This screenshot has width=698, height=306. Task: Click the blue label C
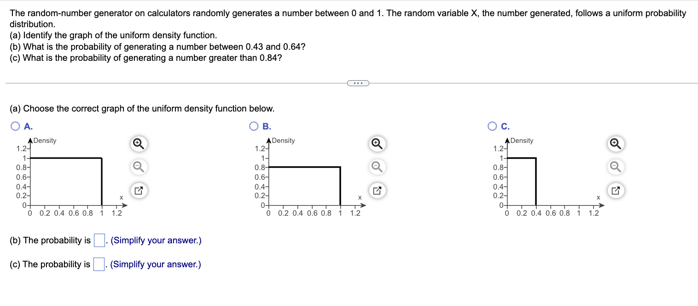pos(502,126)
